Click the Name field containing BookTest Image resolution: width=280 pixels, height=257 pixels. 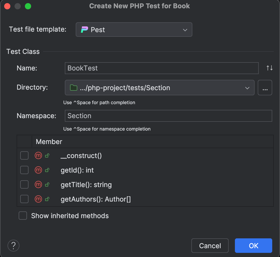coord(162,68)
